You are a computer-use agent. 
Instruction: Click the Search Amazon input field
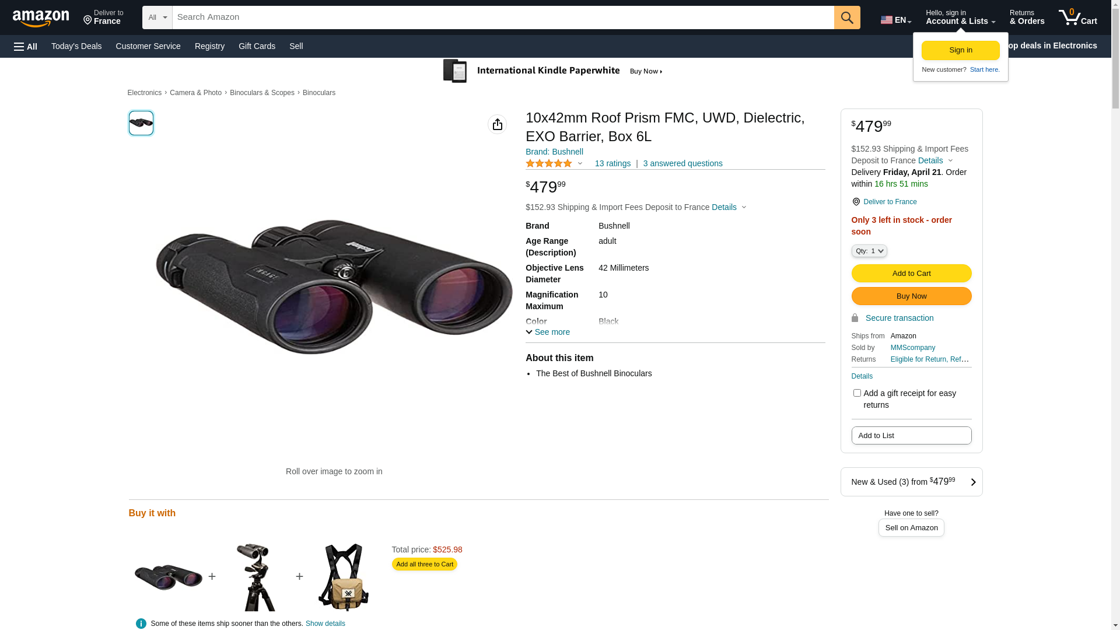coord(503,17)
